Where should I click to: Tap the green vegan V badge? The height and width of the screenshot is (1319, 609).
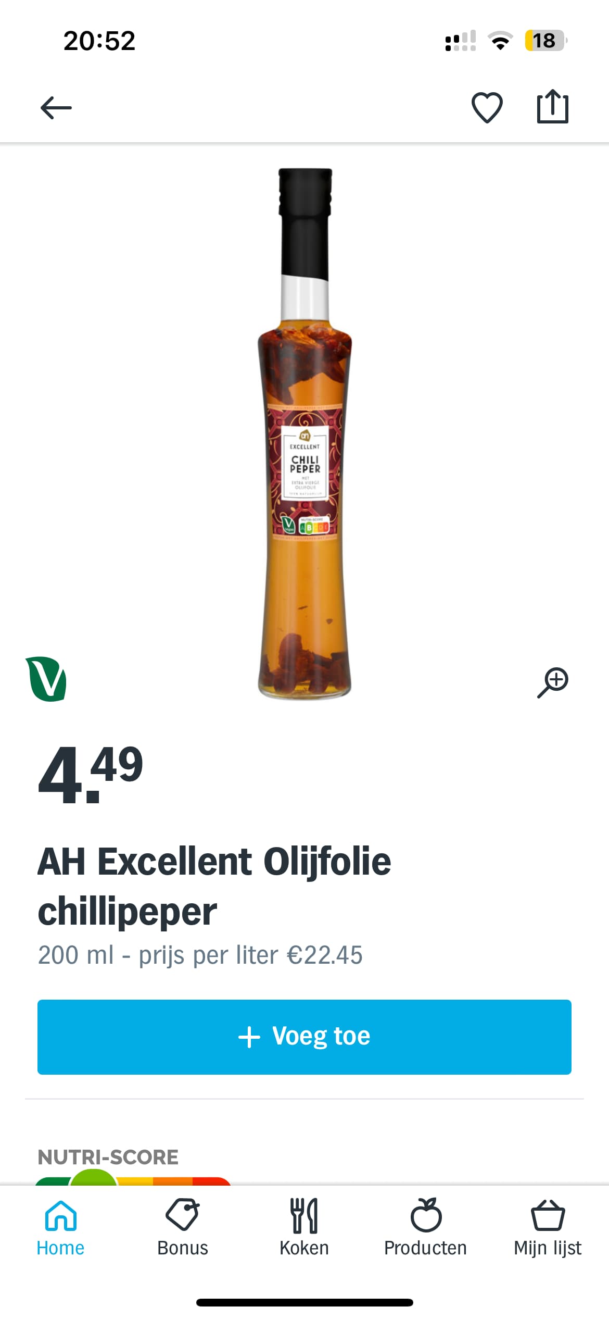(46, 679)
